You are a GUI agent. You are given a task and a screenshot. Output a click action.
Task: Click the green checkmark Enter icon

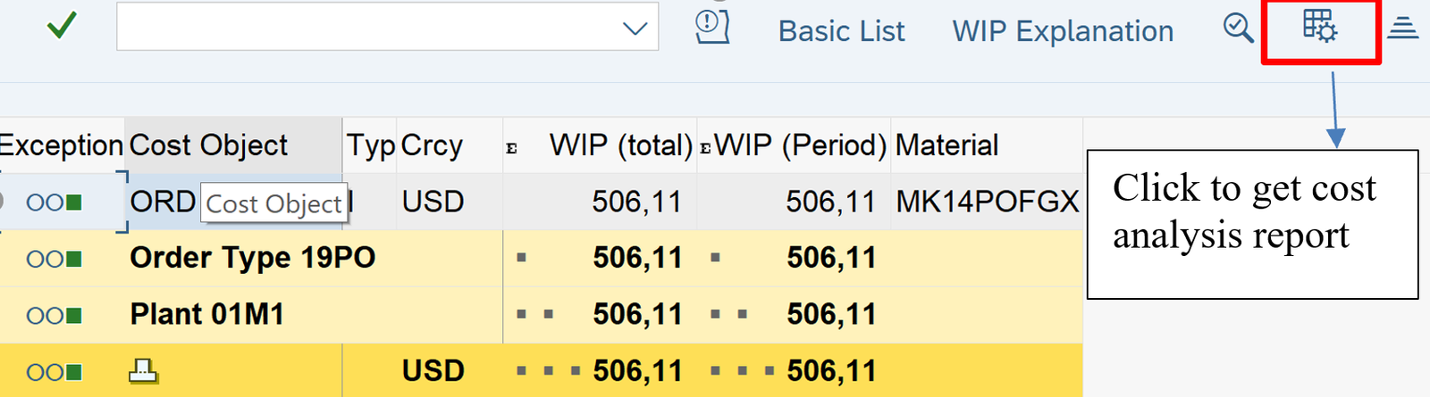coord(62,27)
